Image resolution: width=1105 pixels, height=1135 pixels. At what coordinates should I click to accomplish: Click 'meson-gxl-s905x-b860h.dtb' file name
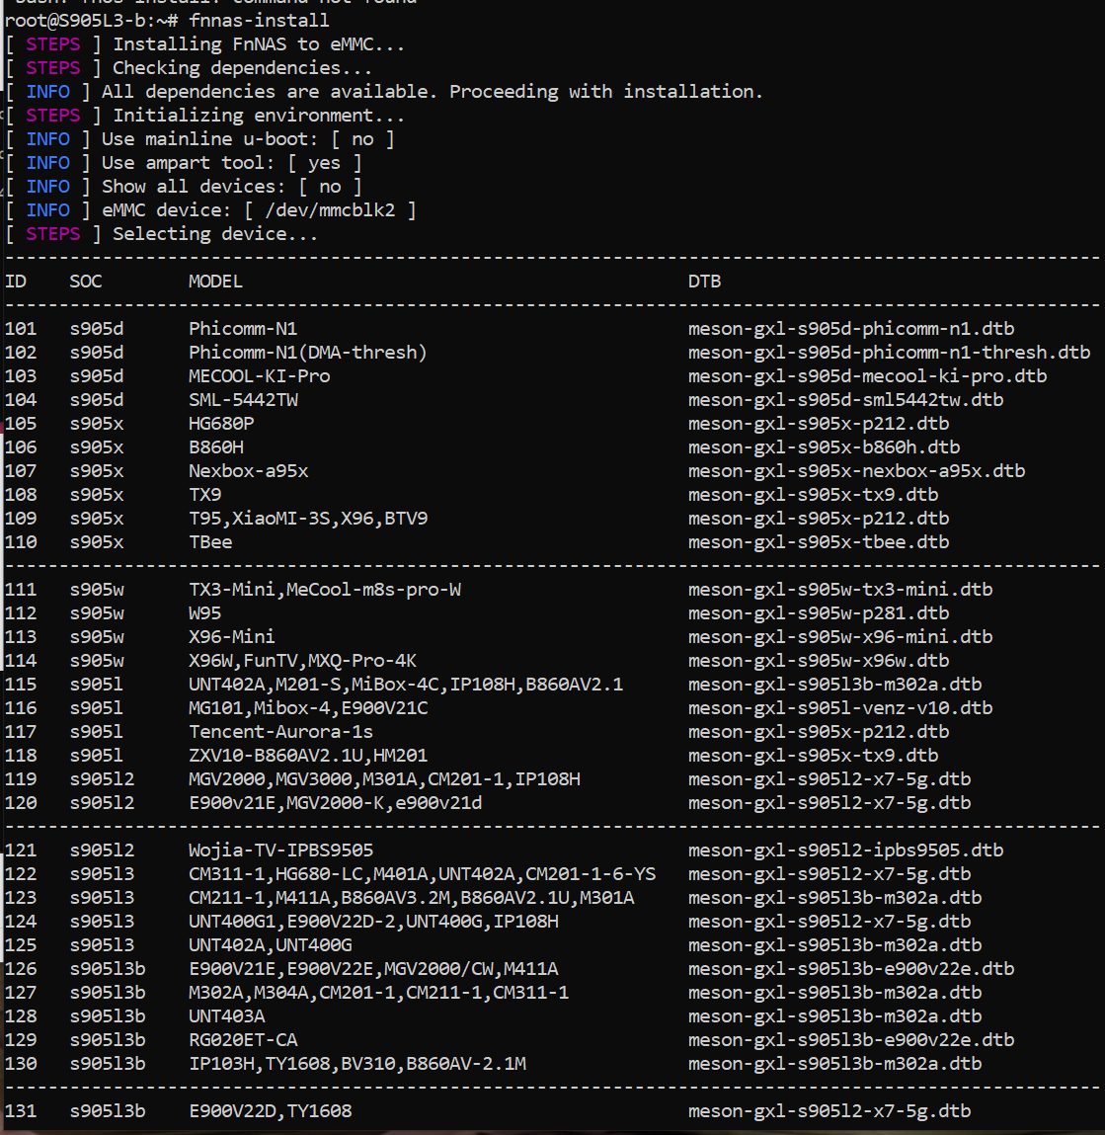(825, 447)
